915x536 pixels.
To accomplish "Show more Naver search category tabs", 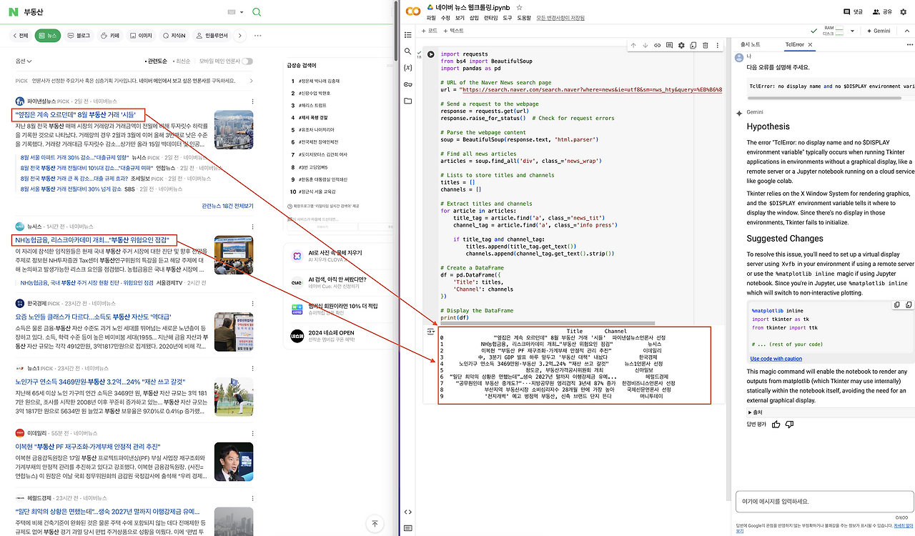I will click(240, 35).
